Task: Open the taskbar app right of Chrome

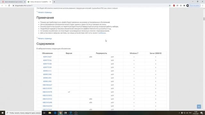Action: (x=65, y=113)
